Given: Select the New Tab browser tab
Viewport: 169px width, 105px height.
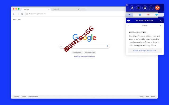Looking at the screenshot, I should tap(65, 9).
